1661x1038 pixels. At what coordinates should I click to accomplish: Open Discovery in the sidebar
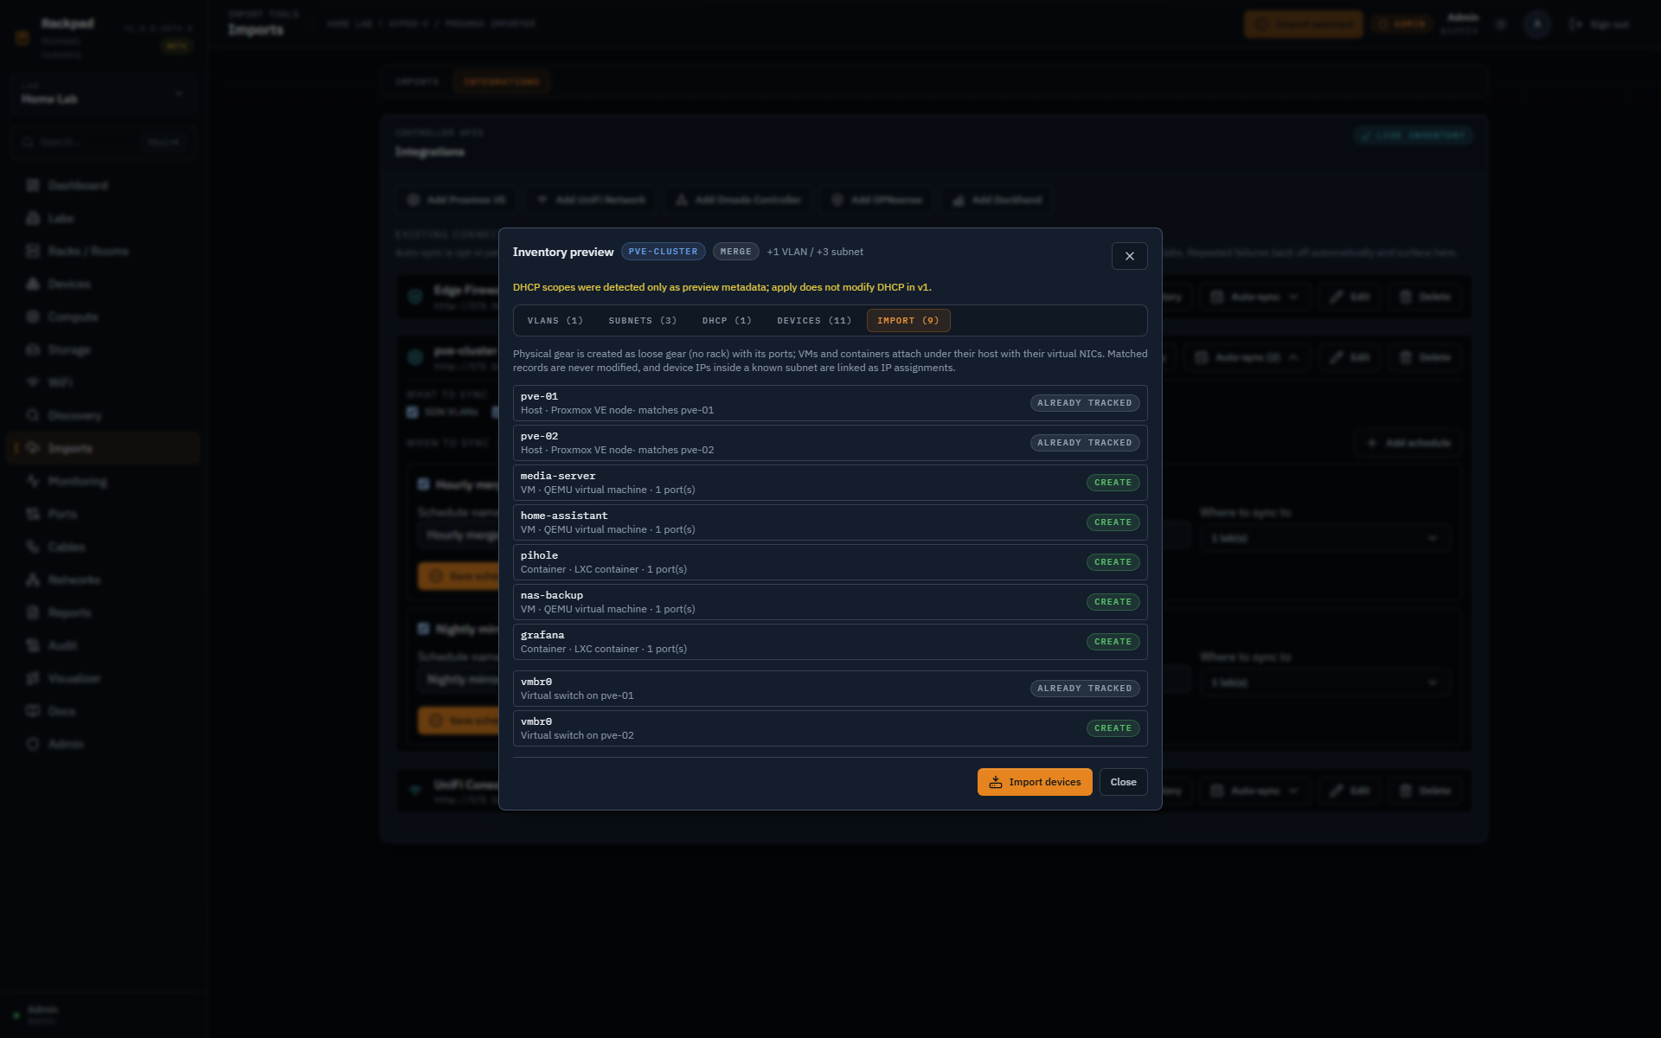(x=104, y=415)
